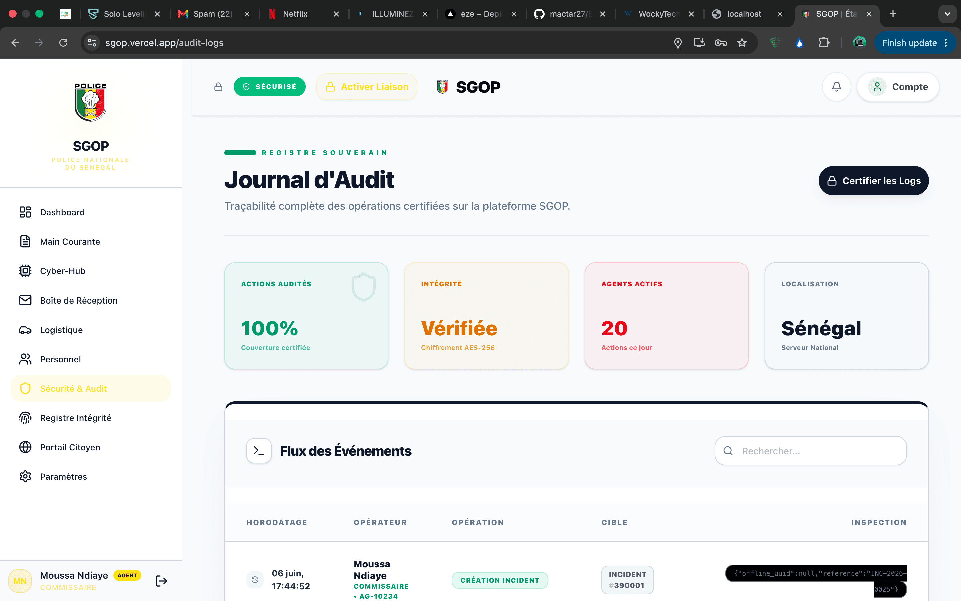Click the lock icon left of SÉCURISÉ
Image resolution: width=961 pixels, height=601 pixels.
218,87
